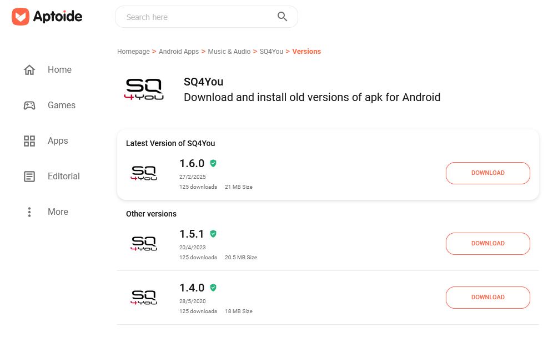Click the Apps grid icon
The height and width of the screenshot is (337, 548).
pyautogui.click(x=29, y=141)
